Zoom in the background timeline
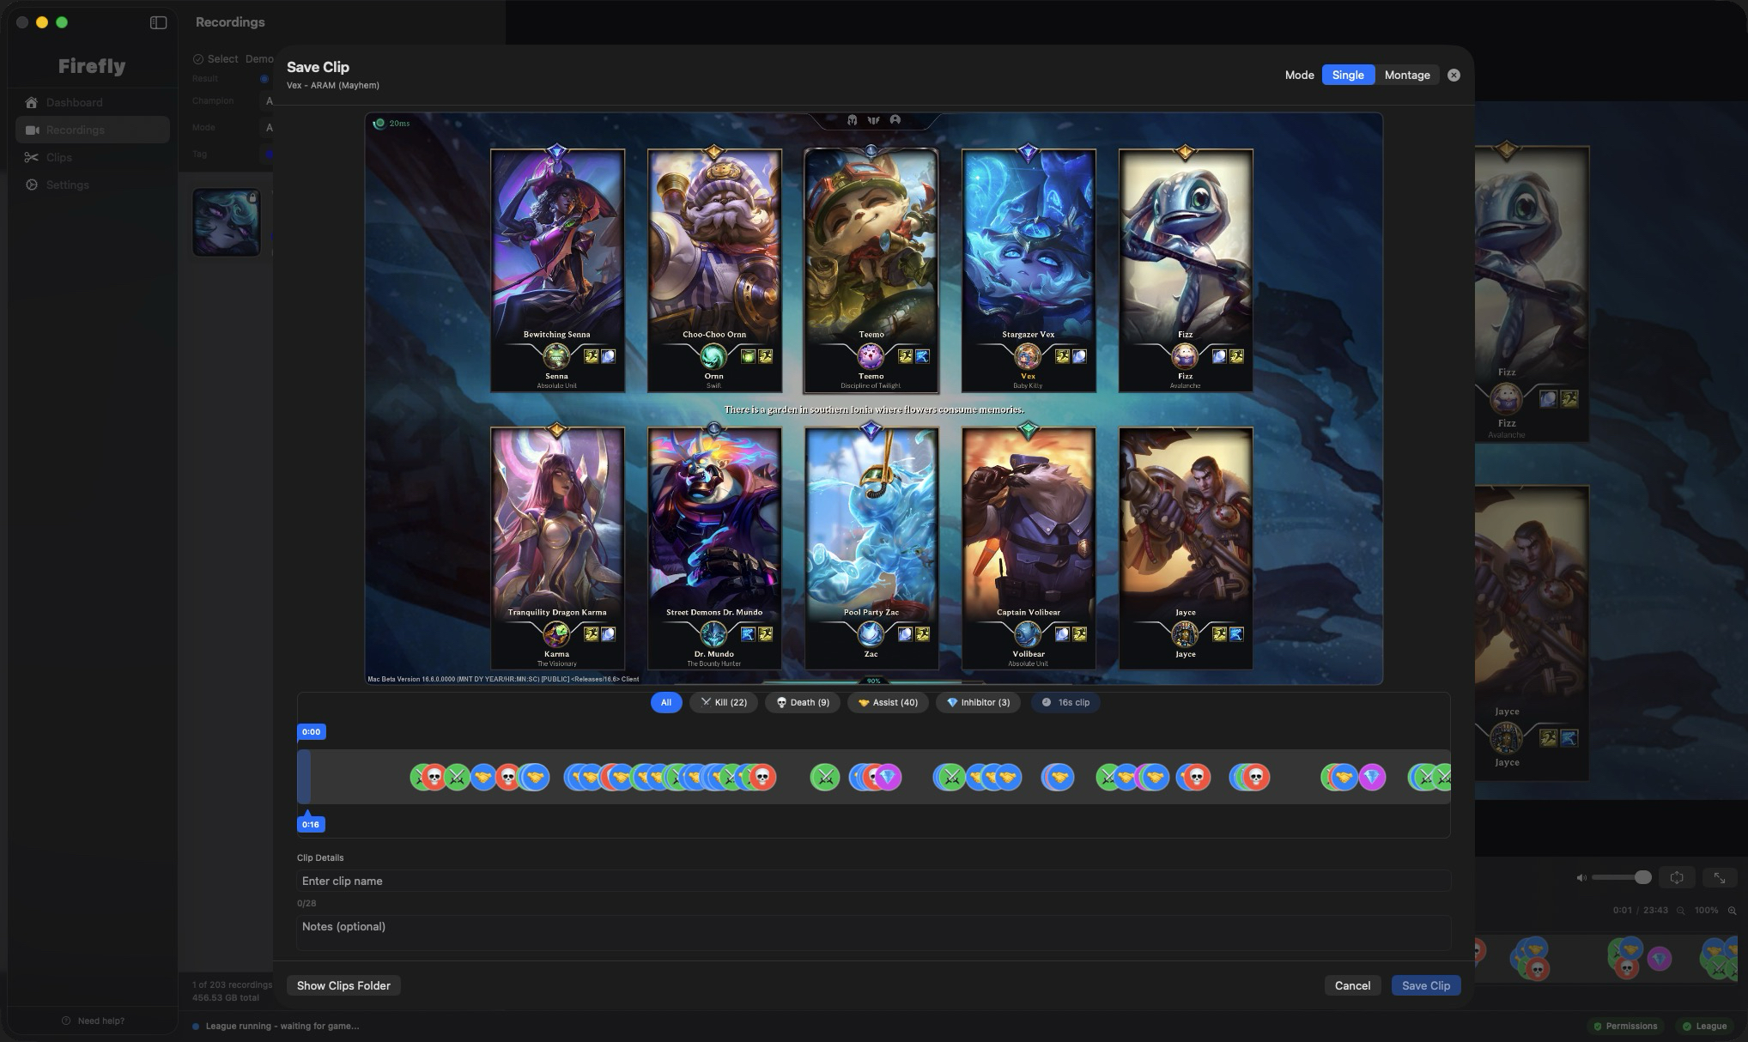 point(1732,911)
